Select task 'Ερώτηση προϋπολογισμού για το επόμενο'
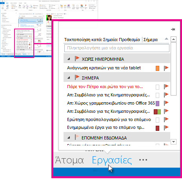The image size is (182, 179). click(x=109, y=119)
